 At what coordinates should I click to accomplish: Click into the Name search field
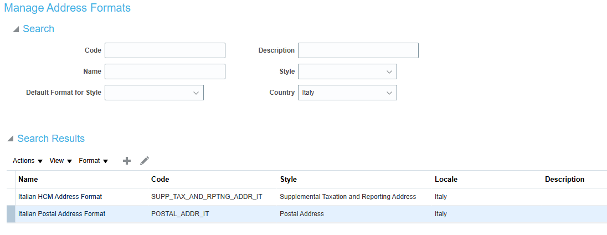coord(165,71)
